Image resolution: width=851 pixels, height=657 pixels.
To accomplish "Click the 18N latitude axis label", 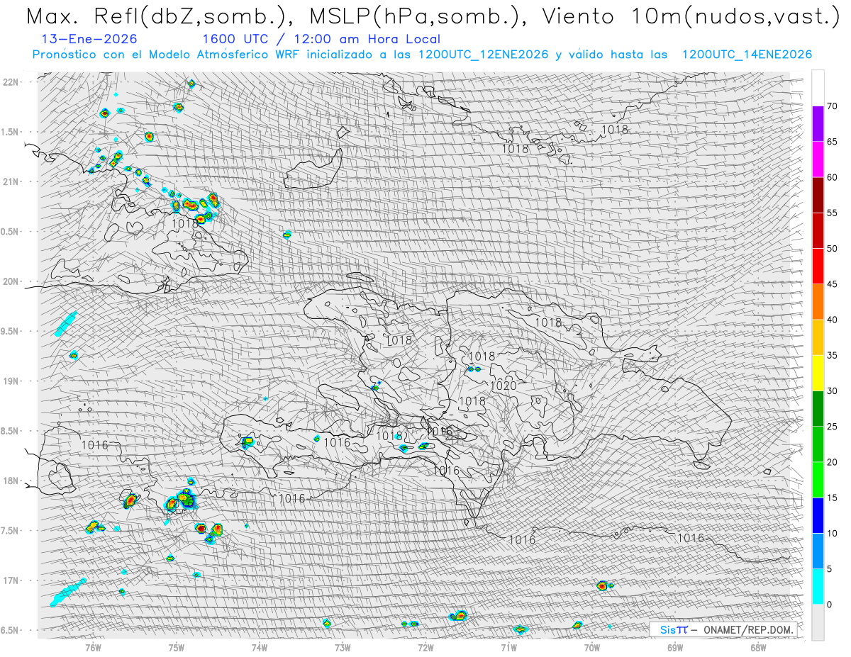I will [11, 481].
